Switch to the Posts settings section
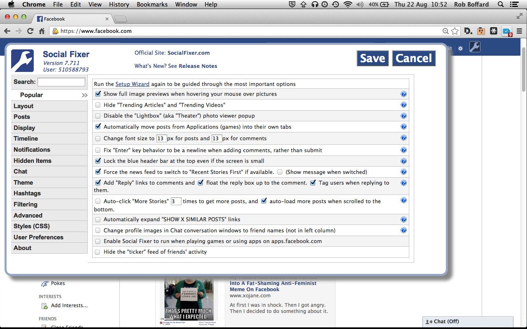The image size is (527, 329). coord(49,117)
